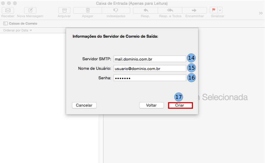Focus the Servidor SMTP field

[150, 59]
